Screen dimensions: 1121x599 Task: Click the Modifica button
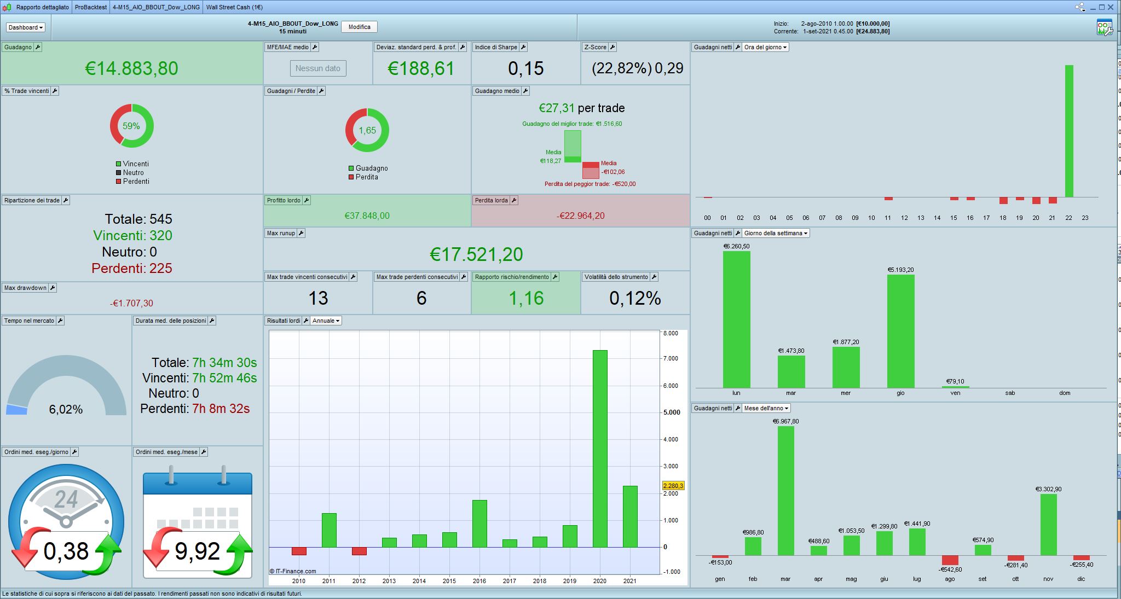click(360, 27)
